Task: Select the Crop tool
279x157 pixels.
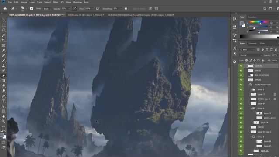Action: pos(3,41)
